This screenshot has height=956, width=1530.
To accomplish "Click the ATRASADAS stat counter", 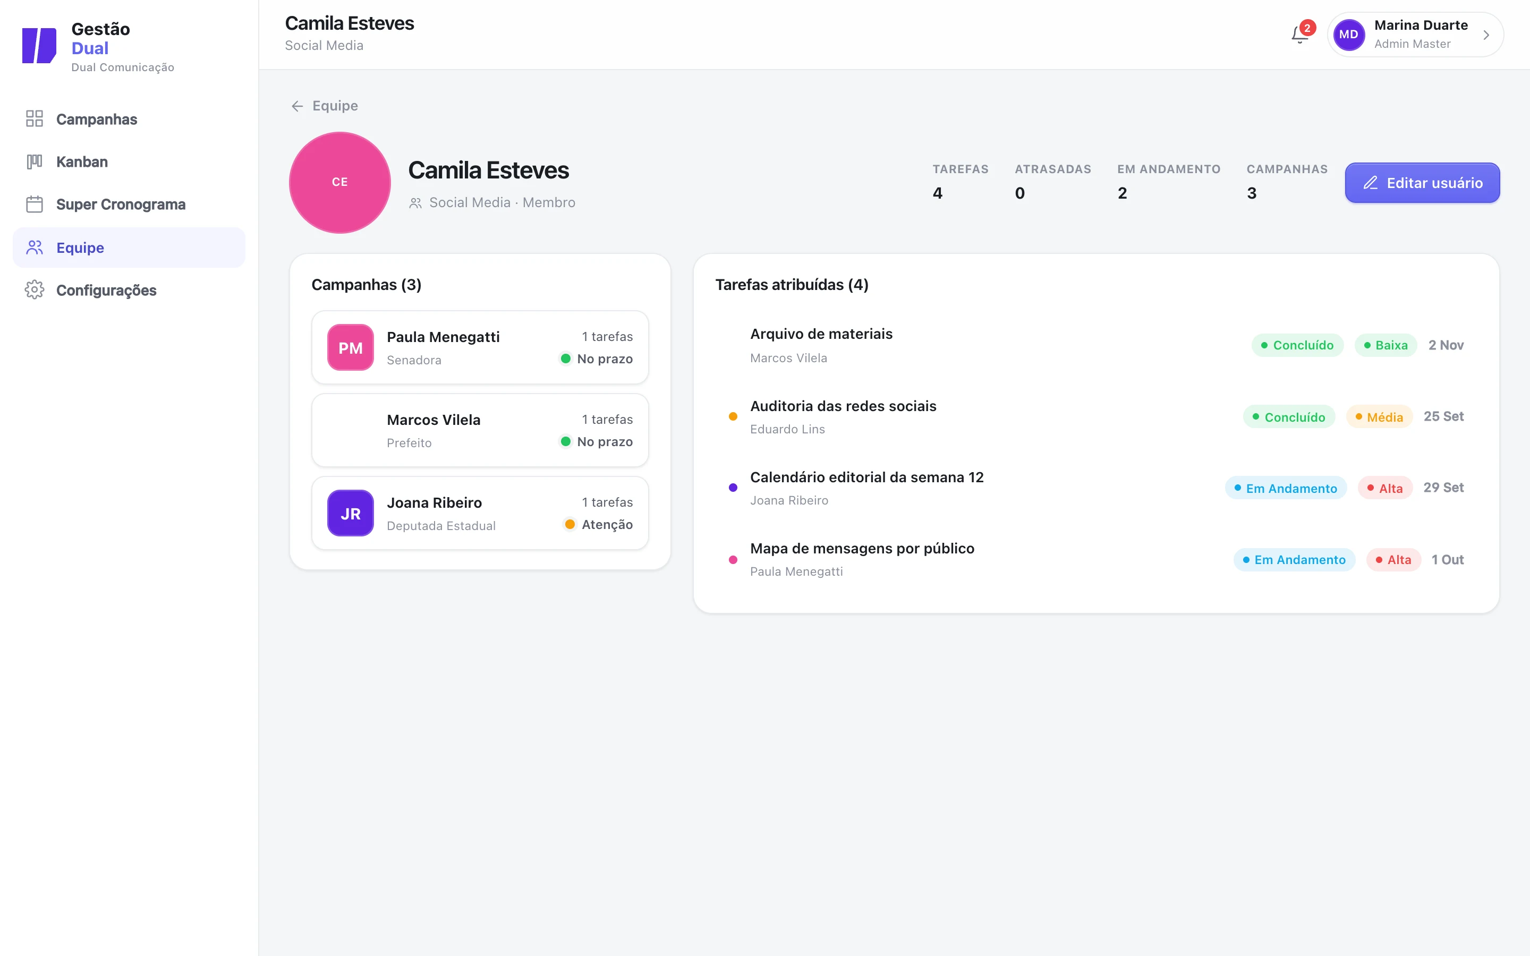I will [1052, 182].
